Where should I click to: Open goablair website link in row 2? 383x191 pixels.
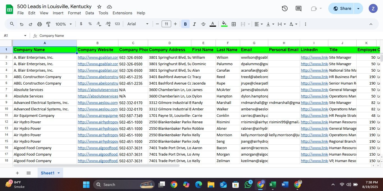(97, 57)
